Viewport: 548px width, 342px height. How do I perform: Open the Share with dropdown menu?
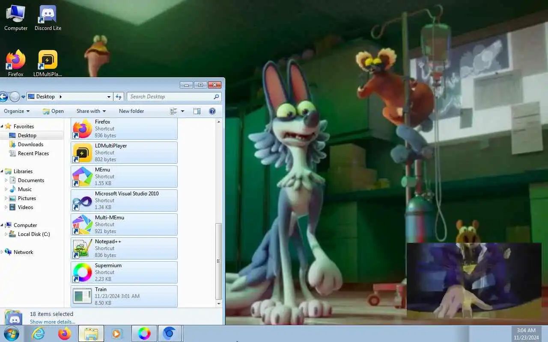coord(91,111)
